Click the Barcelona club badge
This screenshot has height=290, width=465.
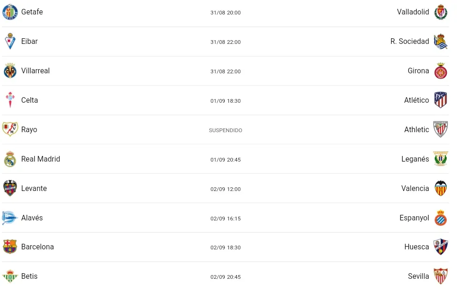pyautogui.click(x=10, y=247)
